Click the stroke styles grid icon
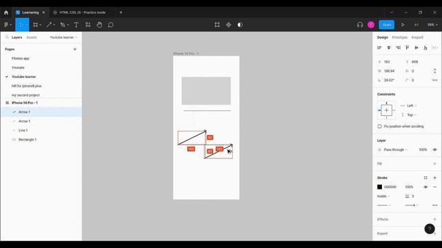This screenshot has height=248, width=442. (x=425, y=178)
